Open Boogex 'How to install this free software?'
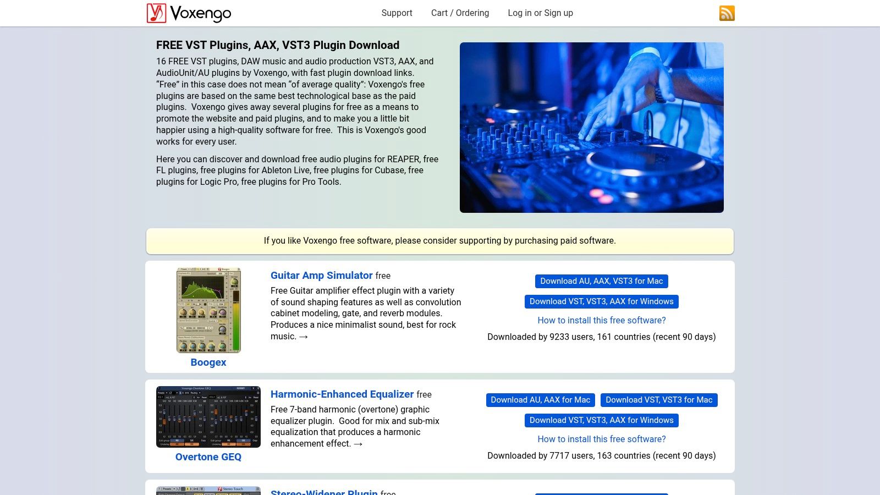 point(602,320)
